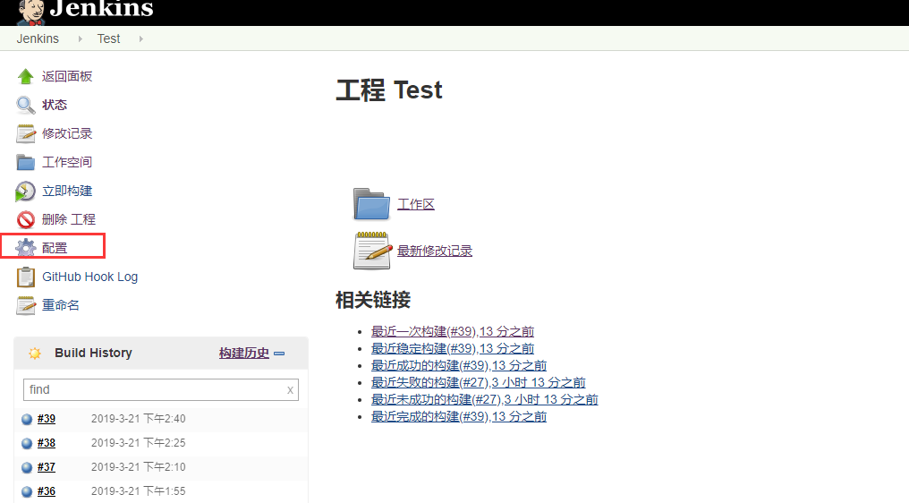Click the blue status ball for build #38
Image resolution: width=909 pixels, height=503 pixels.
point(27,444)
